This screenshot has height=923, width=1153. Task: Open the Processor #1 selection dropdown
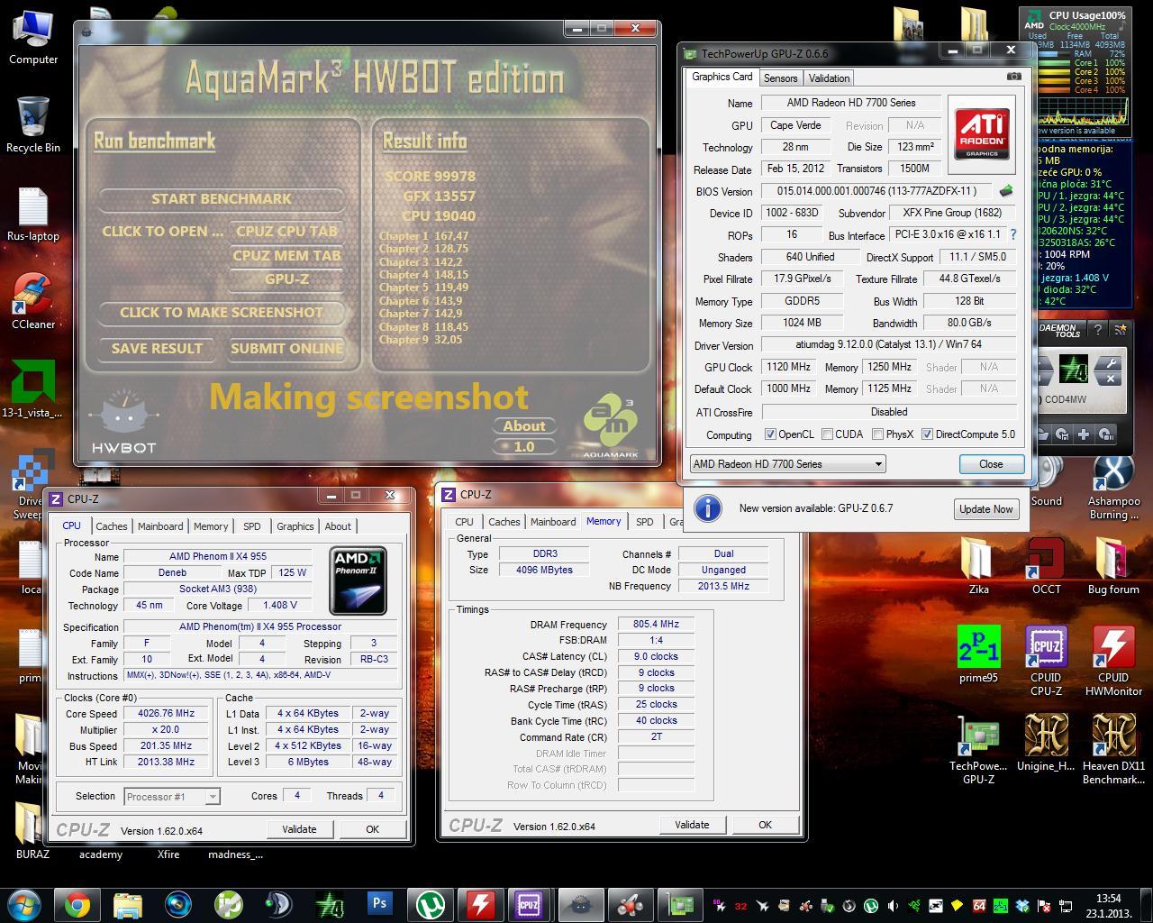pyautogui.click(x=171, y=797)
